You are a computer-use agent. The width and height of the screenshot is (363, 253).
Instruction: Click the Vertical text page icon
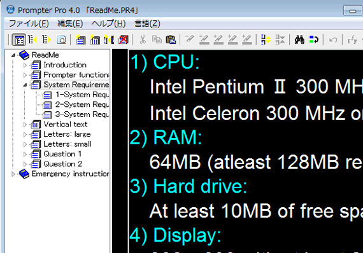[x=36, y=125]
